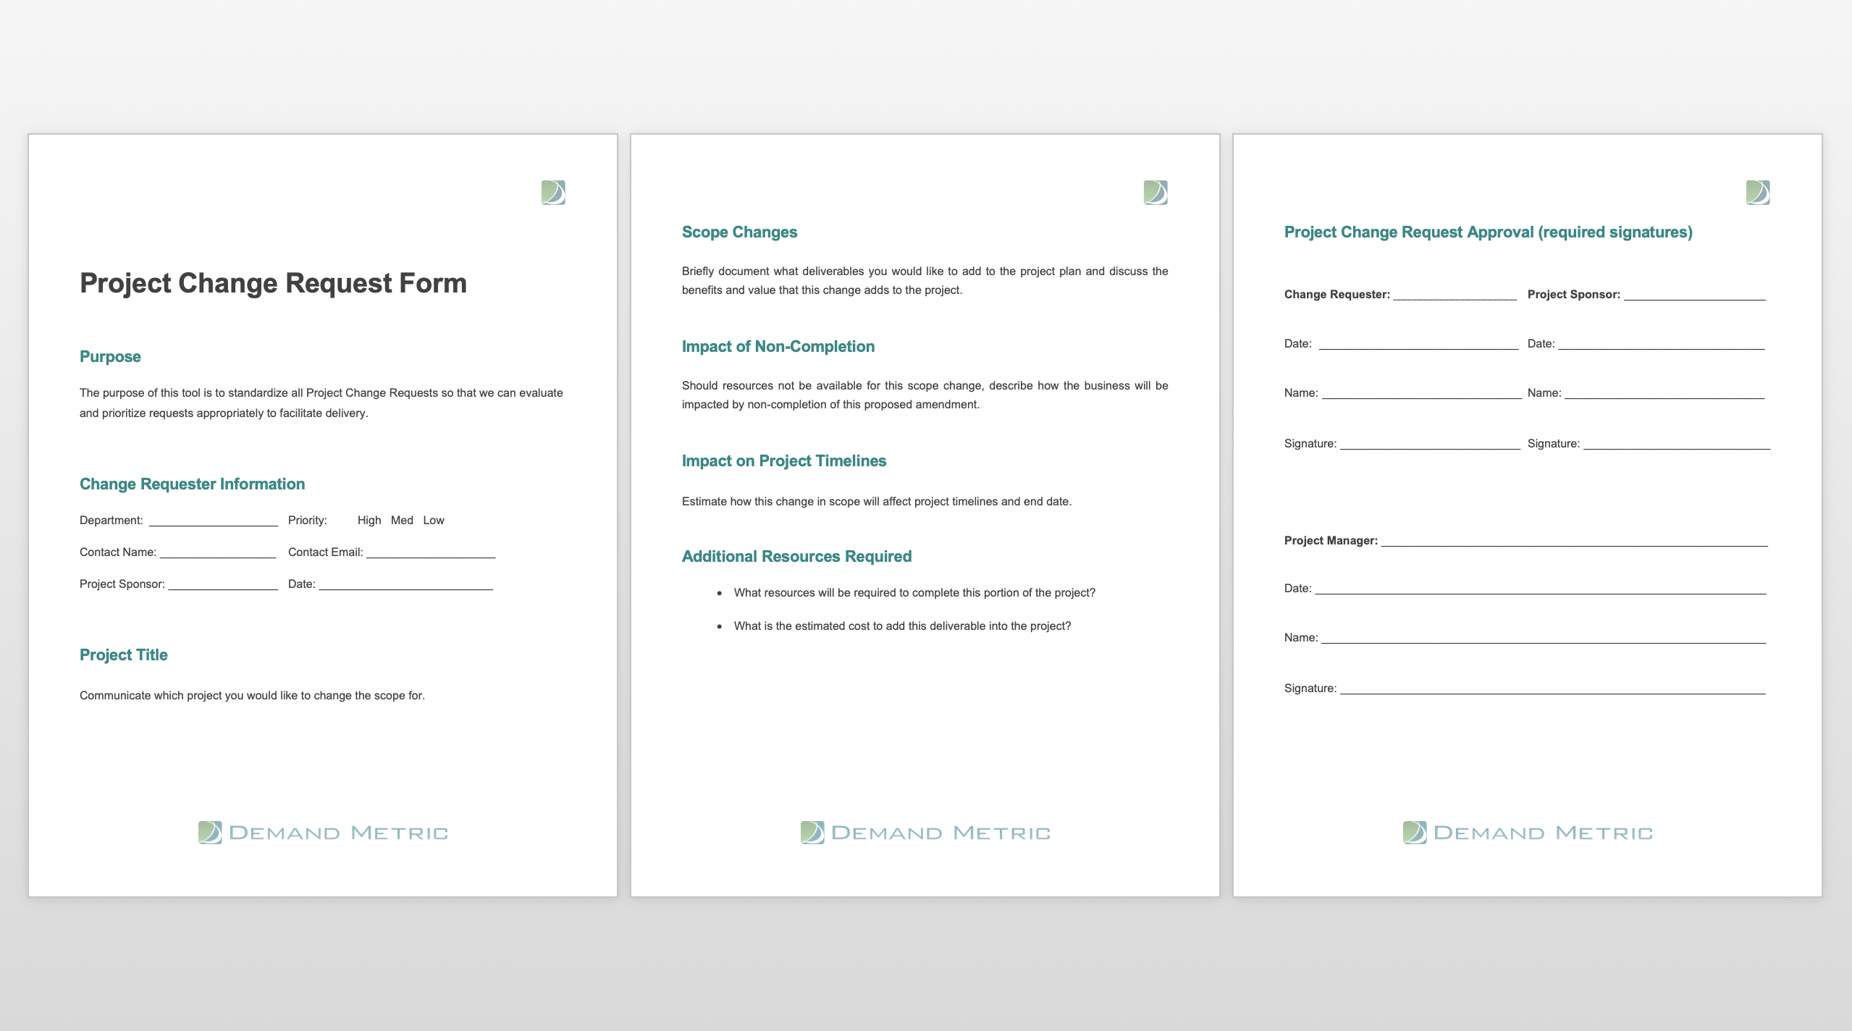Click the Contact Email blank line
This screenshot has width=1852, height=1031.
coord(431,554)
